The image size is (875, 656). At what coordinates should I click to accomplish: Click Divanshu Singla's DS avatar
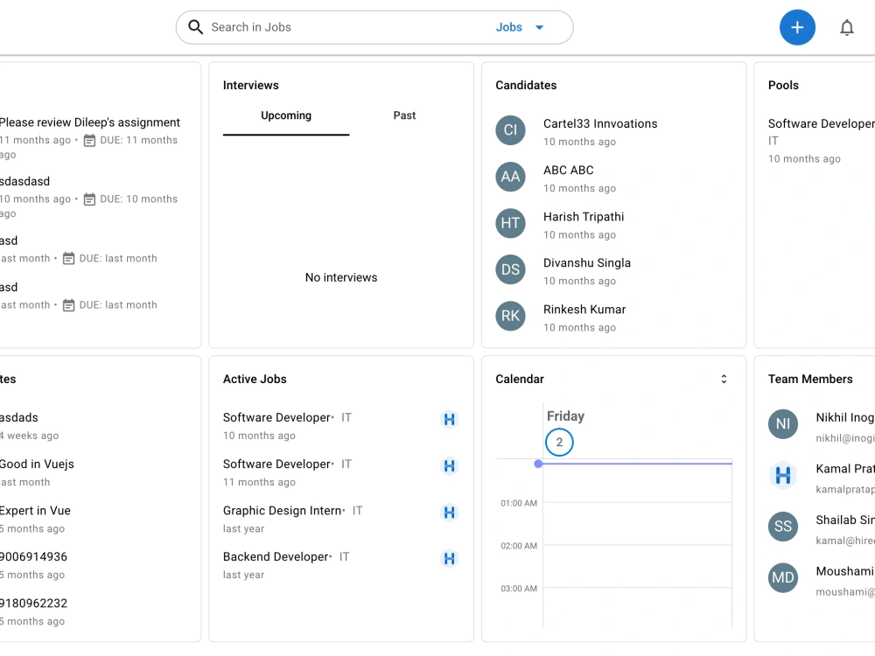510,269
